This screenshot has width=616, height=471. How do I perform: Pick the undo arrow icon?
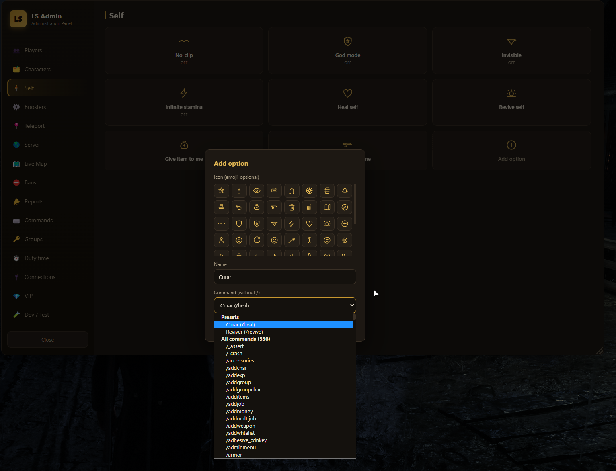click(x=239, y=207)
